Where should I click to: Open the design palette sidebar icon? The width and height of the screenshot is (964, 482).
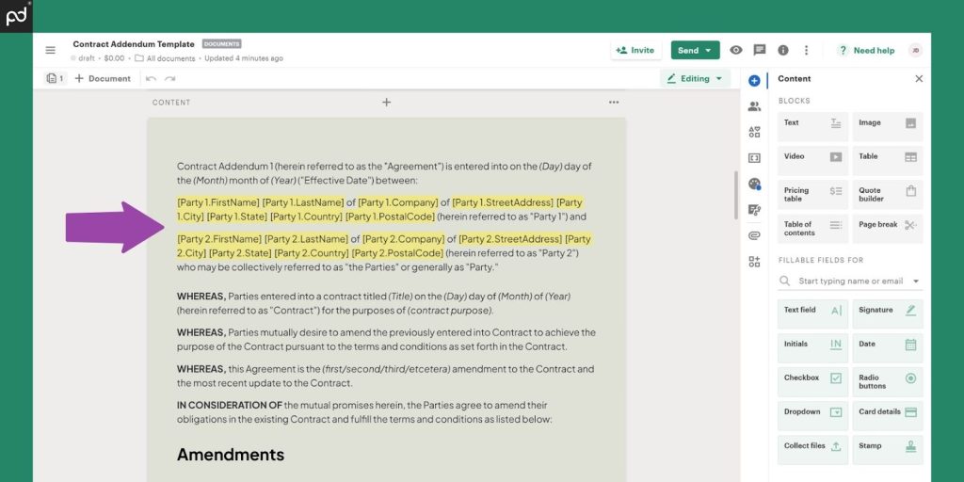tap(754, 184)
